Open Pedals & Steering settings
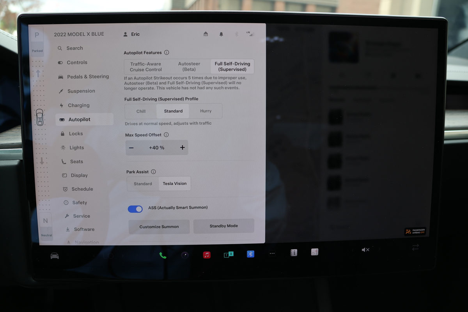The height and width of the screenshot is (312, 468). click(x=83, y=77)
